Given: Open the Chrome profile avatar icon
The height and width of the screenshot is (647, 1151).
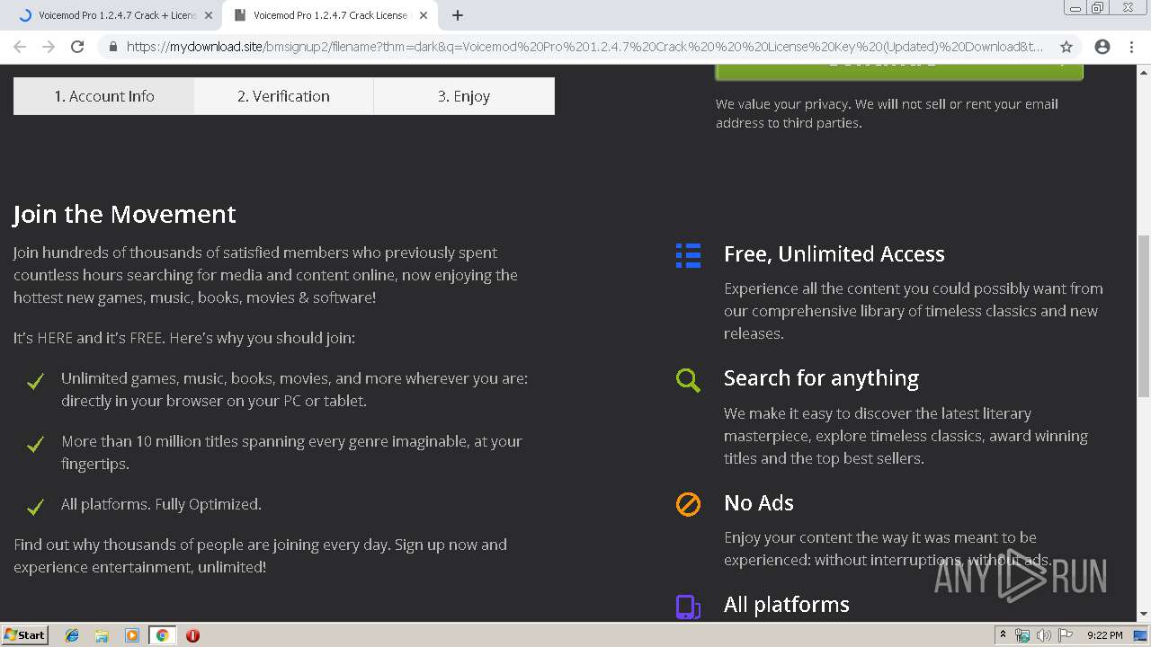Looking at the screenshot, I should (x=1102, y=47).
